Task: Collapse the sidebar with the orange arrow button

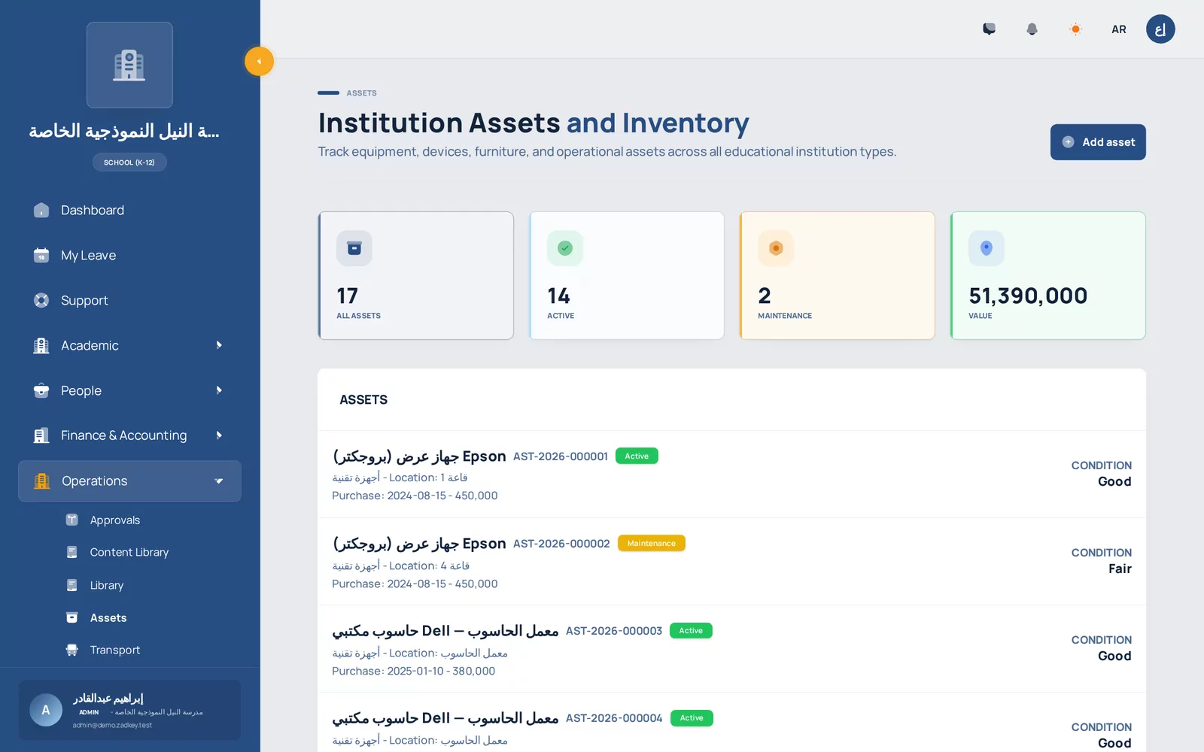Action: [x=259, y=62]
